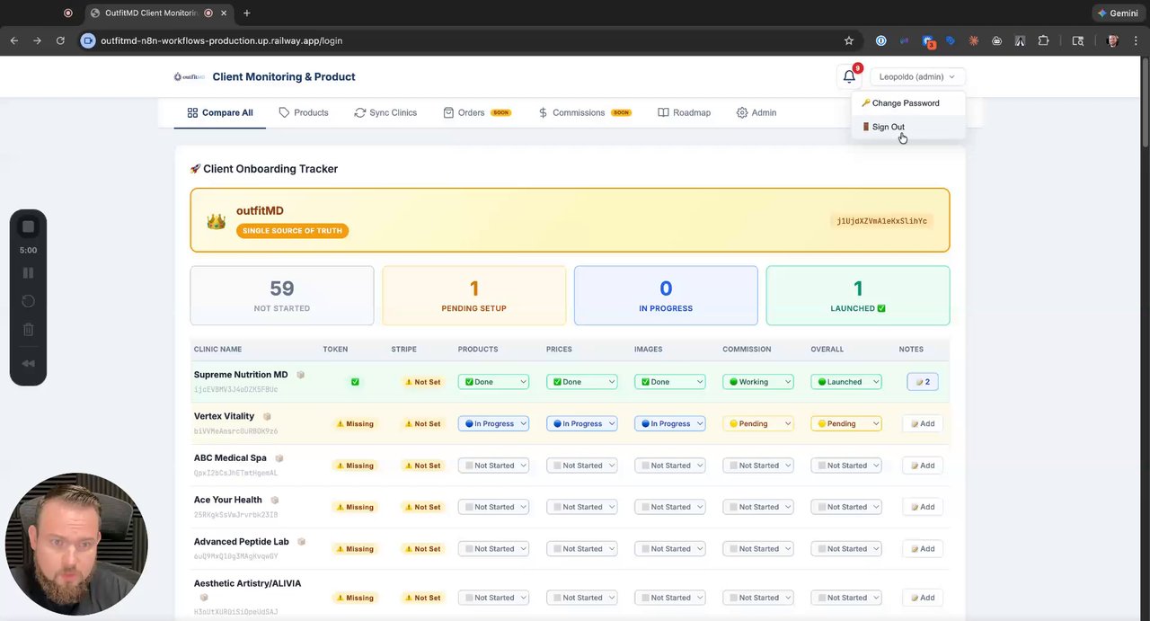This screenshot has height=621, width=1150.
Task: Open the notifications bell with badge 9
Action: click(849, 76)
